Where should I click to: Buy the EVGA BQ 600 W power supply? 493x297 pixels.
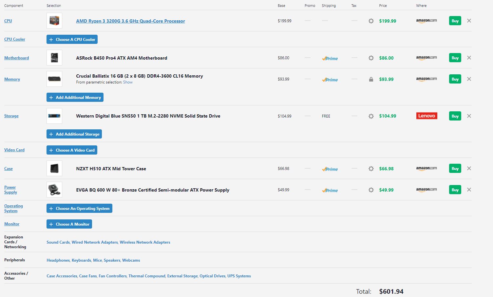(x=455, y=190)
